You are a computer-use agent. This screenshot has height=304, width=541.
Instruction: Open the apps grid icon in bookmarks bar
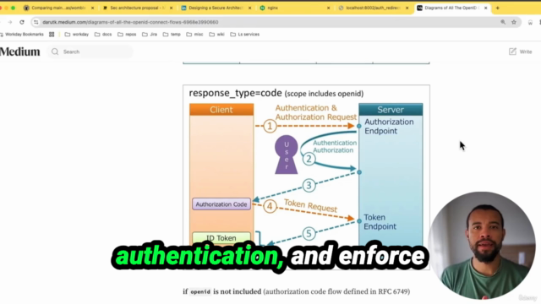(x=52, y=35)
